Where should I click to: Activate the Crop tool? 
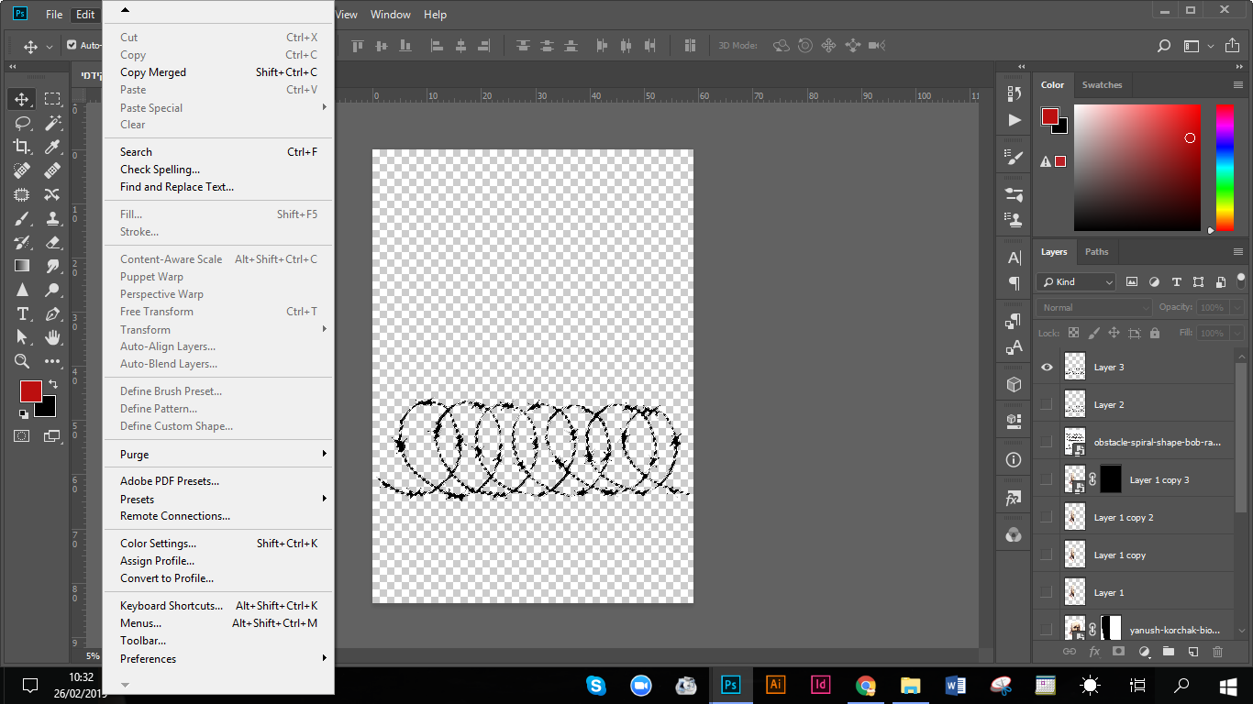click(21, 147)
